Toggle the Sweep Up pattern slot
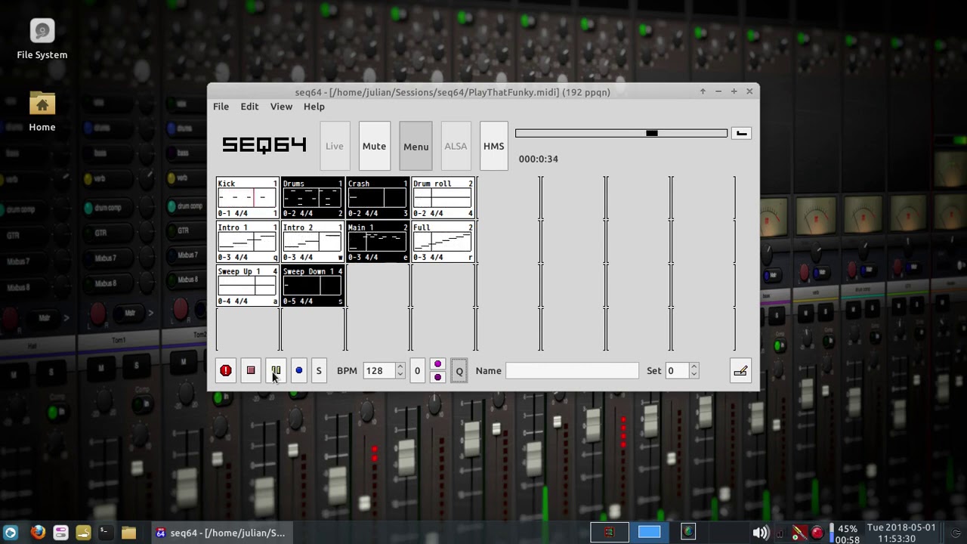Screen dimensions: 967x544 [247, 286]
